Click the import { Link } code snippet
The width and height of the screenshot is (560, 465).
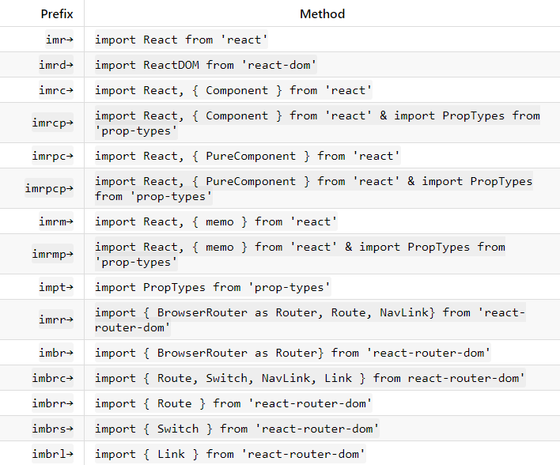pos(230,454)
